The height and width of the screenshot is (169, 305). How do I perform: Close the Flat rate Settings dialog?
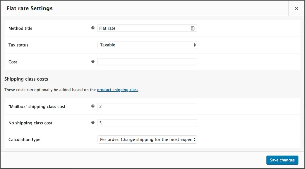[x=296, y=8]
